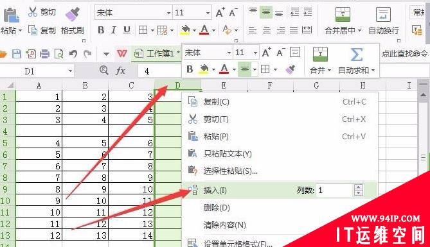This screenshot has height=247, width=430.
Task: Click the Save floppy disk icon
Action: click(x=17, y=53)
